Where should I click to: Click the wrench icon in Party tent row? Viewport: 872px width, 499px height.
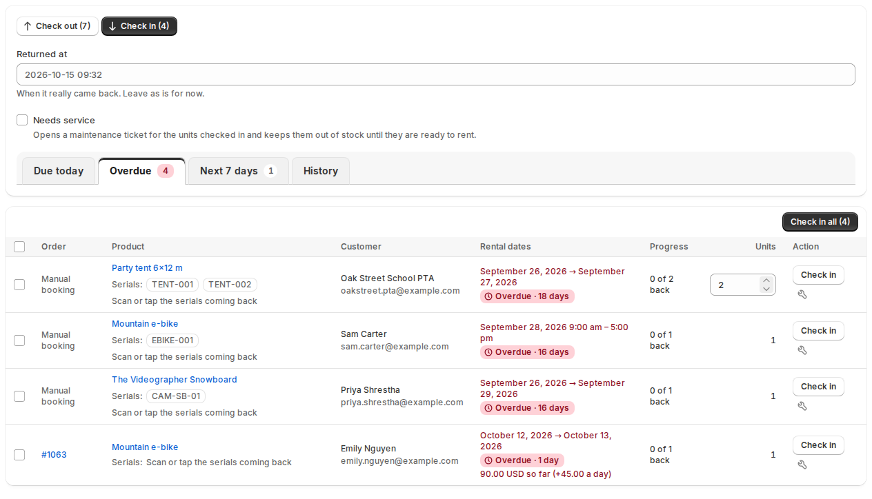pos(802,294)
